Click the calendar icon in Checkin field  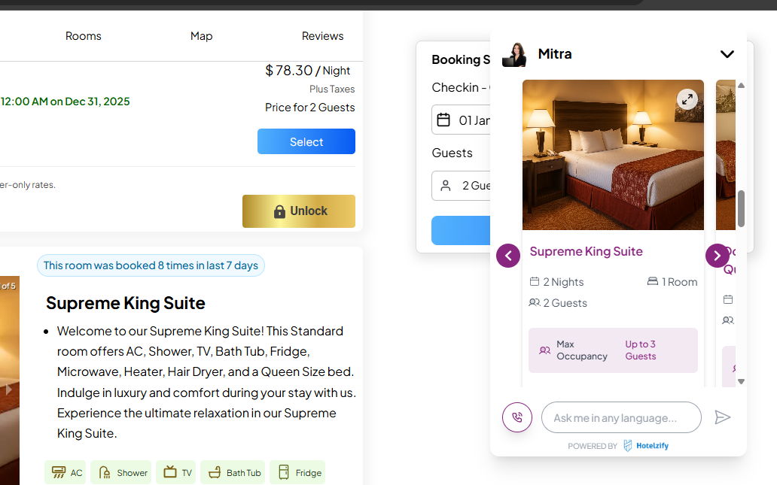point(443,120)
